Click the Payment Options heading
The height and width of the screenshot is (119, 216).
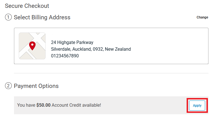pyautogui.click(x=36, y=86)
